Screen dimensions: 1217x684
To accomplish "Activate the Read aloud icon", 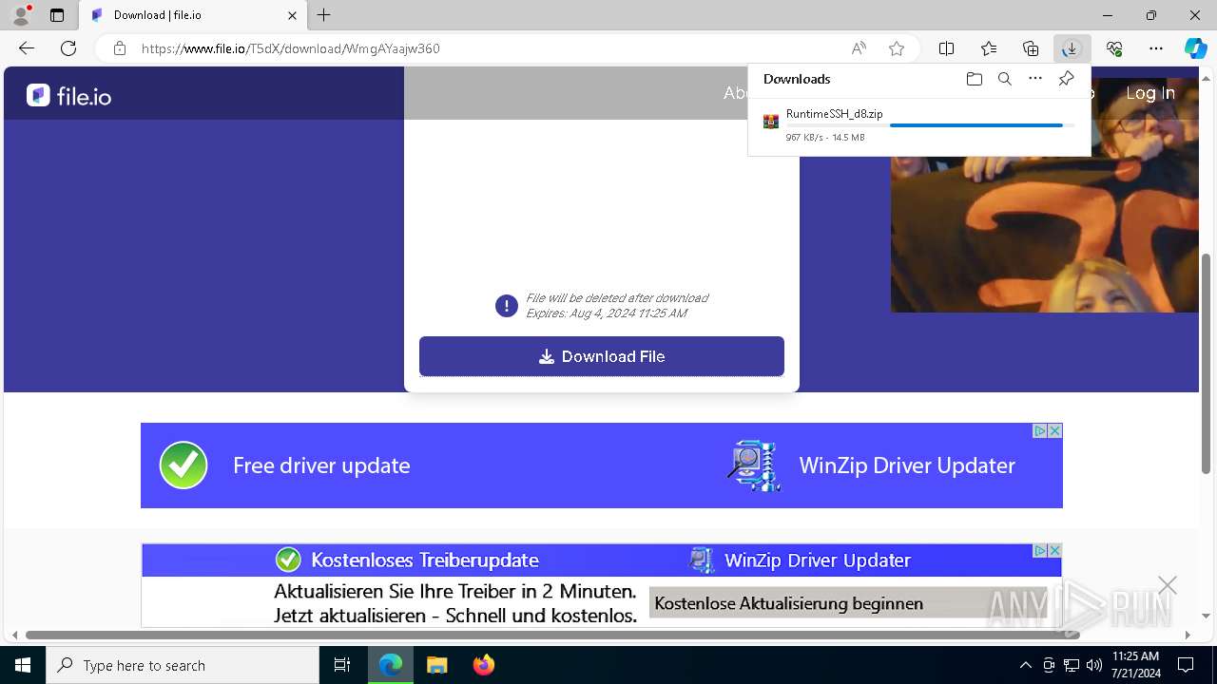I will tap(859, 48).
